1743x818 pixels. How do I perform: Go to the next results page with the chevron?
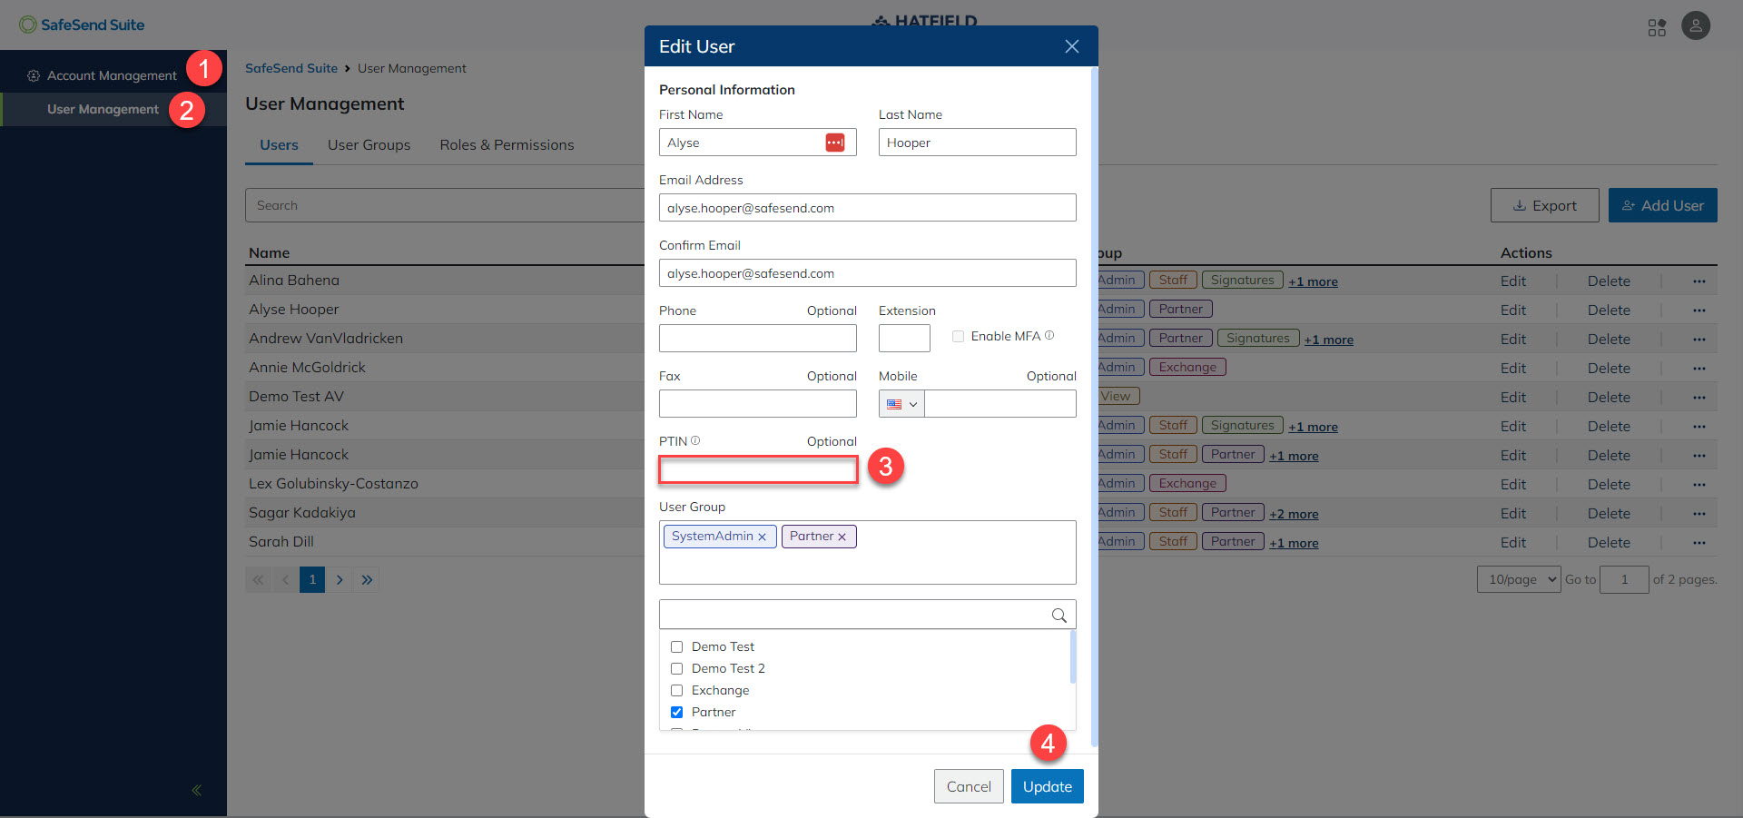340,579
